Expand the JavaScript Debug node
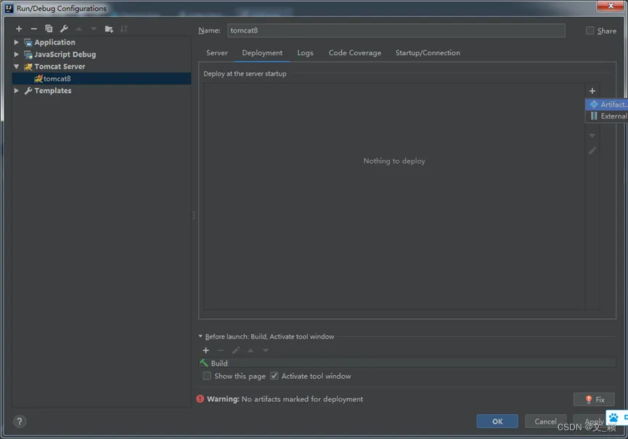 (17, 54)
